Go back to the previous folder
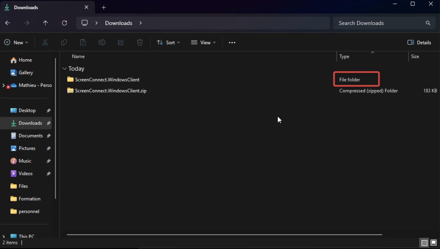Screen dimensions: 440x249 [x=8, y=23]
